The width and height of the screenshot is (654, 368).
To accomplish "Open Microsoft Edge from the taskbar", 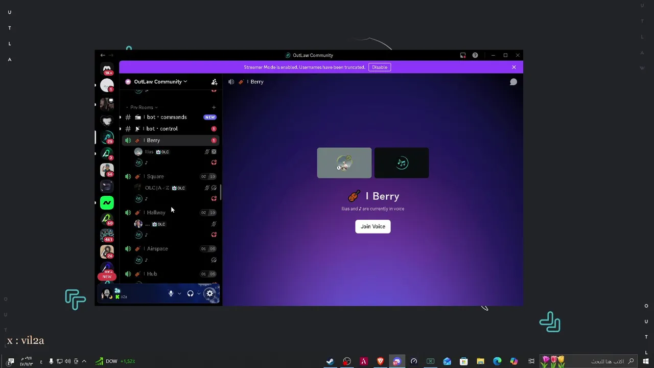I will click(497, 361).
